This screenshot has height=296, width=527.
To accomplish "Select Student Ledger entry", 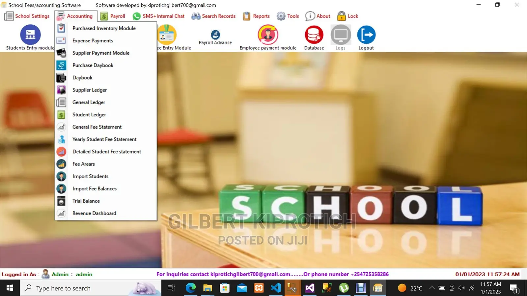I will click(106, 114).
